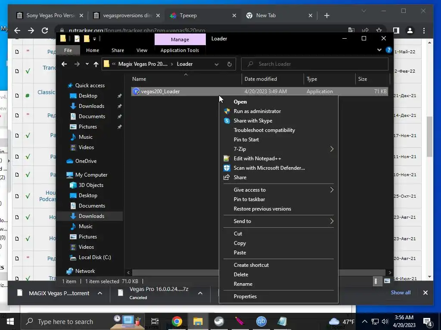Switch to large icons view in status bar
Screen dimensions: 441x330
(x=387, y=281)
